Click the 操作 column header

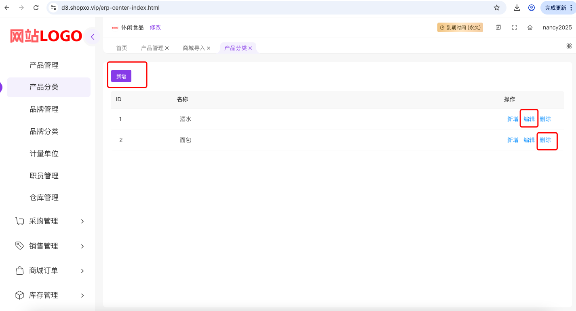(x=510, y=99)
